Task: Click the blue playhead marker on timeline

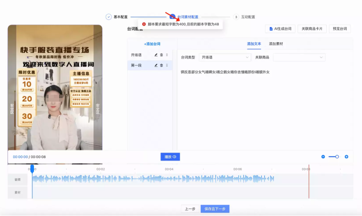Action: [32, 168]
